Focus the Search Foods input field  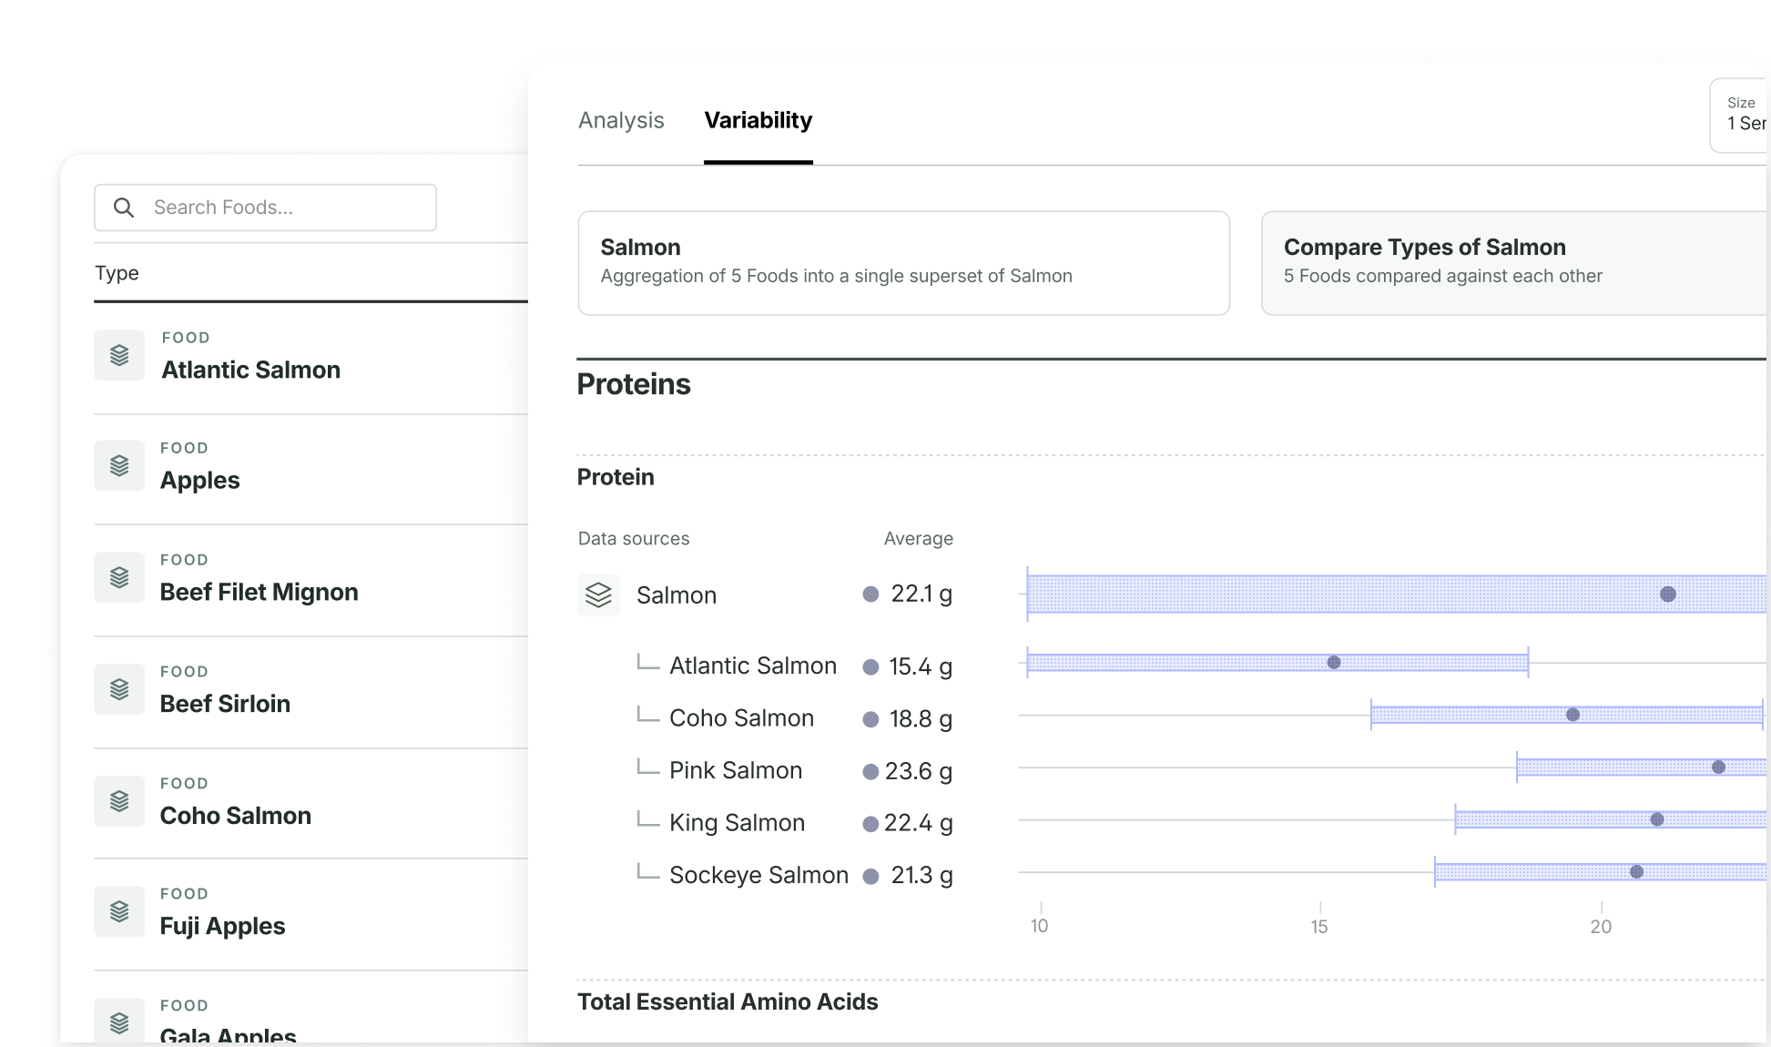click(x=265, y=208)
